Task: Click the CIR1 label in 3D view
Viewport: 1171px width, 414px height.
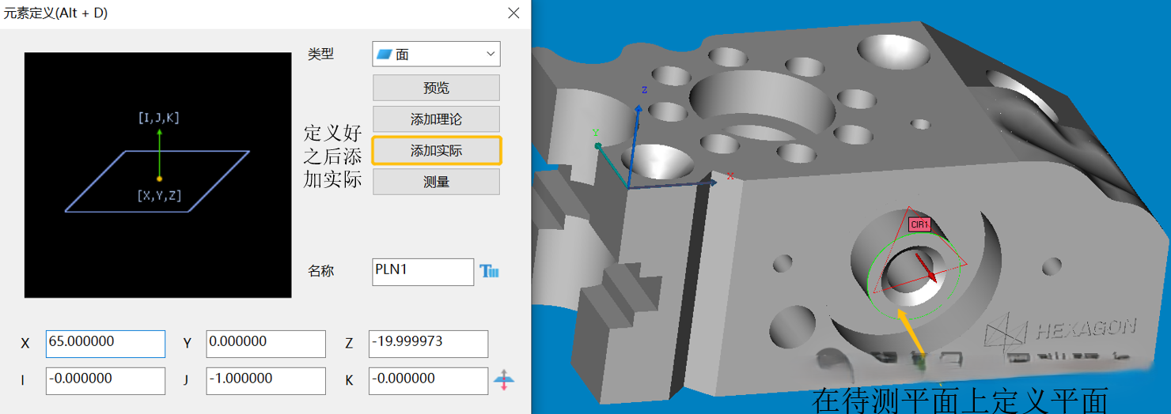Action: coord(919,224)
